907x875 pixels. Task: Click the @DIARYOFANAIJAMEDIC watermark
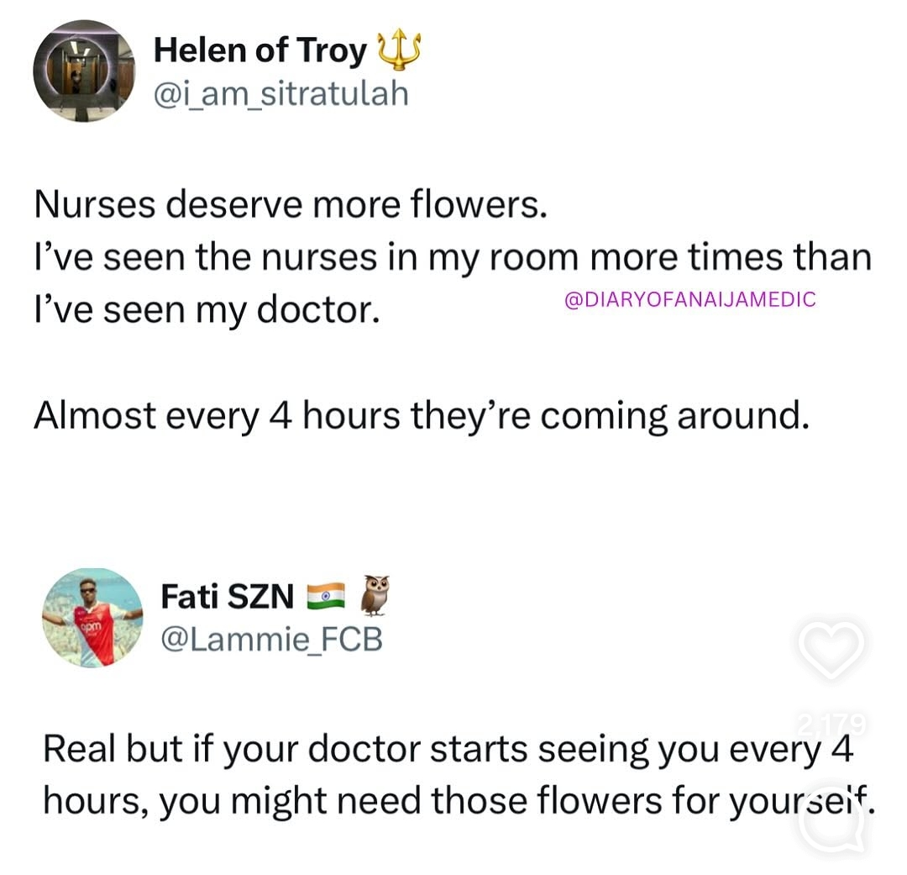(x=689, y=300)
